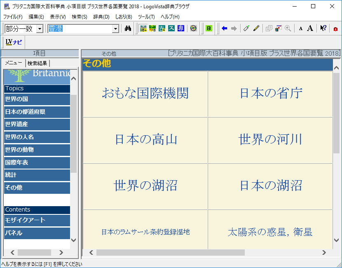The height and width of the screenshot is (268, 342).
Task: Click the red icon at toolbar end
Action: click(336, 29)
